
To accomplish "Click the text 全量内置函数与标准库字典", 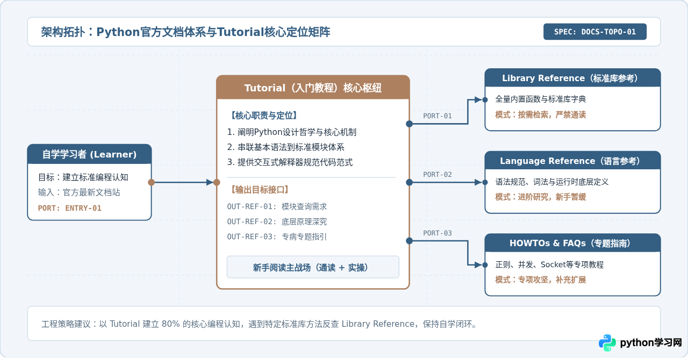I will click(541, 99).
